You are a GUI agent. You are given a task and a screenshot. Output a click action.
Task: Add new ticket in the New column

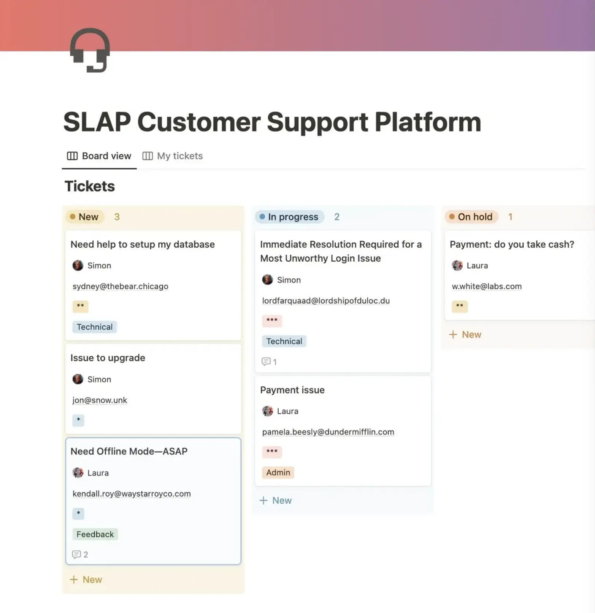(86, 580)
